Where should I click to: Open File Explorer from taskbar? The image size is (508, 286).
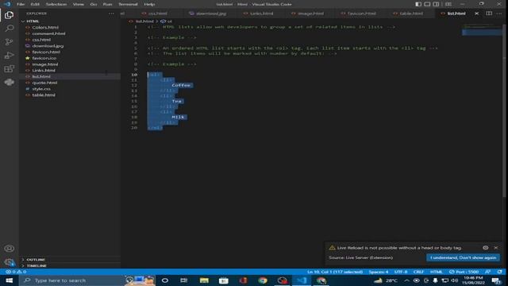click(x=204, y=280)
